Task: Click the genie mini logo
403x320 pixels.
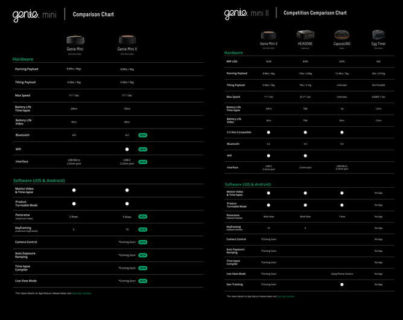Action: click(35, 14)
